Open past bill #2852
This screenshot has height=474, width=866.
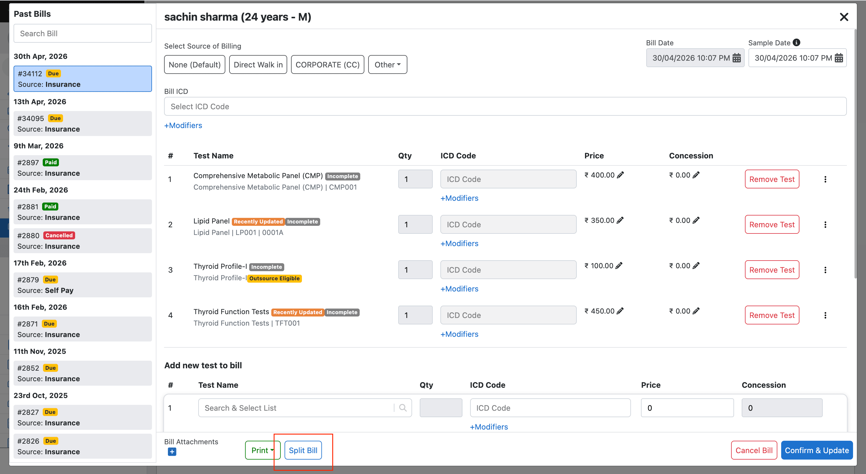(82, 373)
